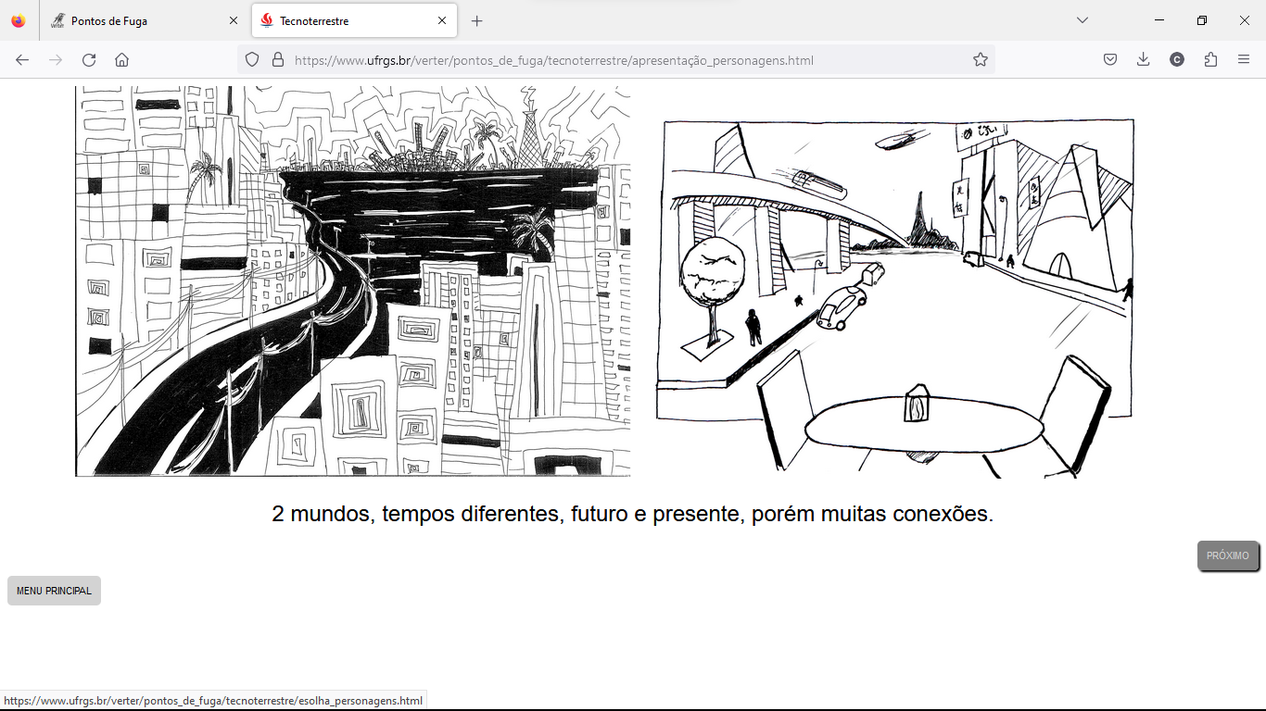The width and height of the screenshot is (1266, 711).
Task: Click the PRÓXIMO button
Action: pyautogui.click(x=1228, y=555)
